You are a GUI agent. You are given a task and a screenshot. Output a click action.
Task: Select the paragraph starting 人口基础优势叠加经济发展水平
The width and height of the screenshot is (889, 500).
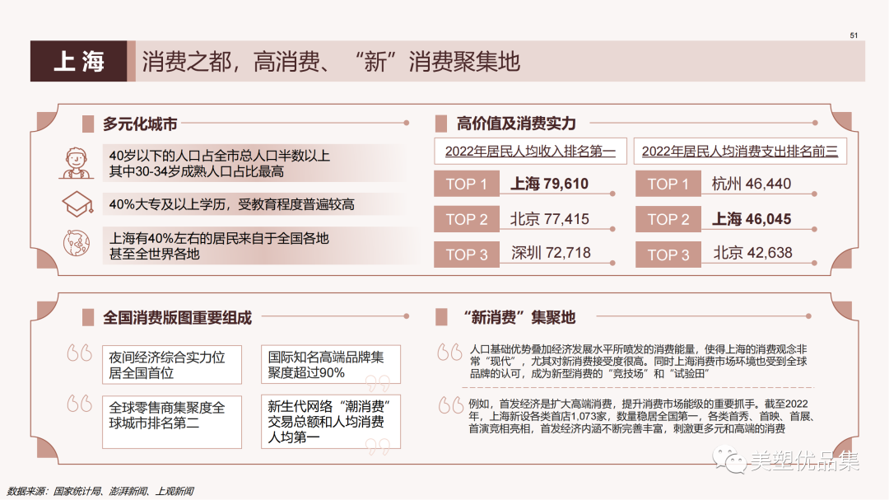[x=639, y=362]
